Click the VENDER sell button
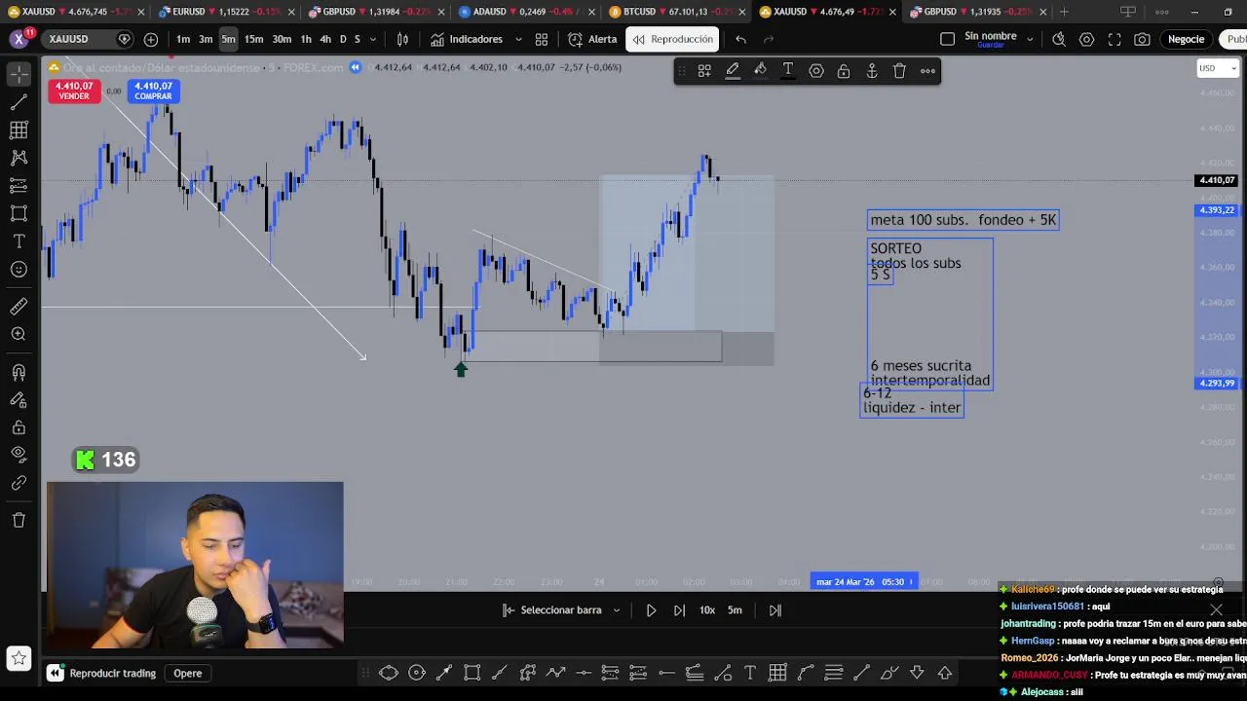Viewport: 1247px width, 701px height. coord(74,91)
